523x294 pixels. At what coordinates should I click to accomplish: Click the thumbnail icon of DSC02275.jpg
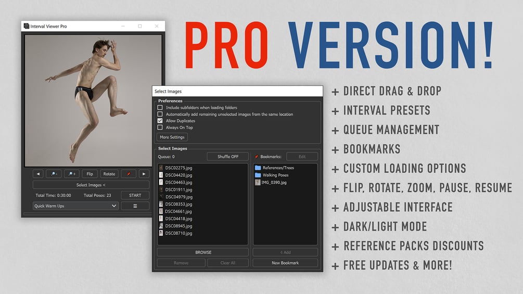click(161, 168)
